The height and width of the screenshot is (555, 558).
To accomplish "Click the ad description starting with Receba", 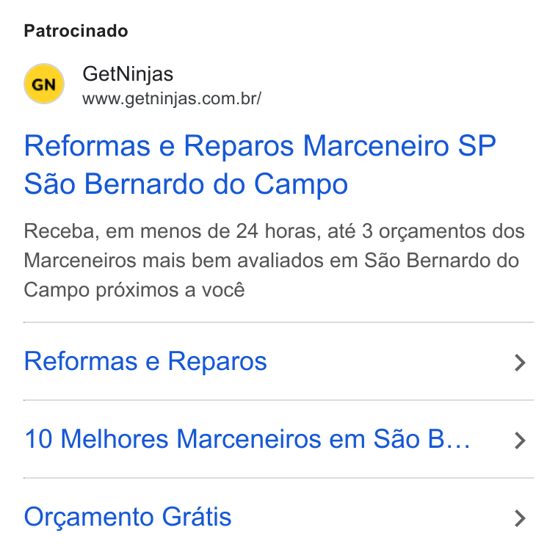I will click(x=274, y=261).
